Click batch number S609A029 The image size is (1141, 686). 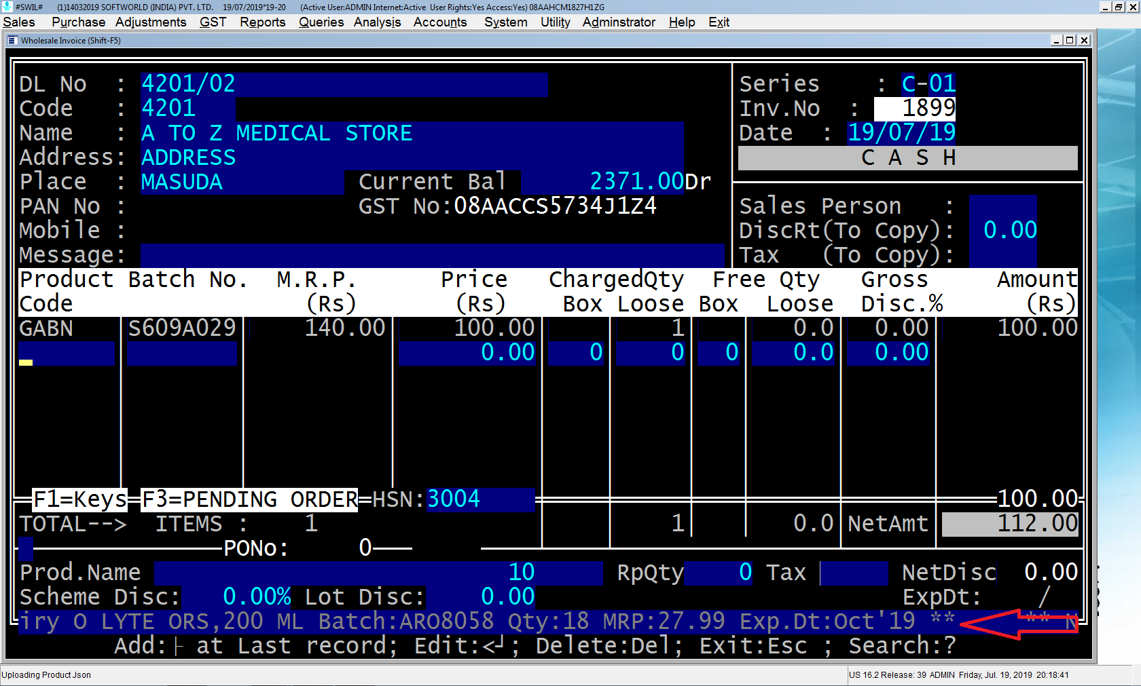(x=182, y=328)
